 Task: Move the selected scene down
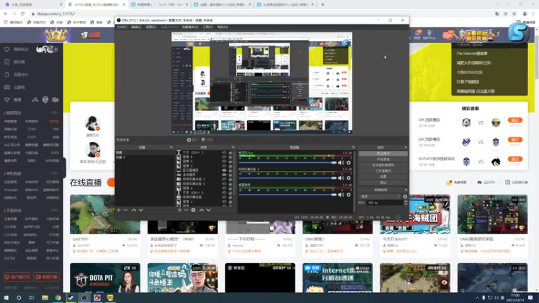coord(141,210)
